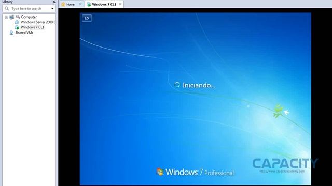The image size is (332, 186).
Task: Click the ES language indicator in the guest
Action: coord(87,18)
